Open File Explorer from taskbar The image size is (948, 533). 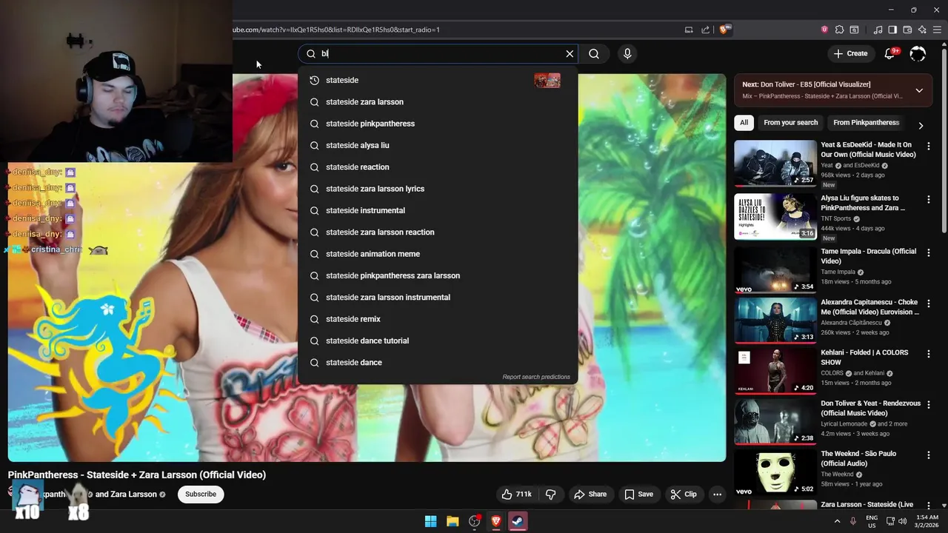pyautogui.click(x=453, y=521)
